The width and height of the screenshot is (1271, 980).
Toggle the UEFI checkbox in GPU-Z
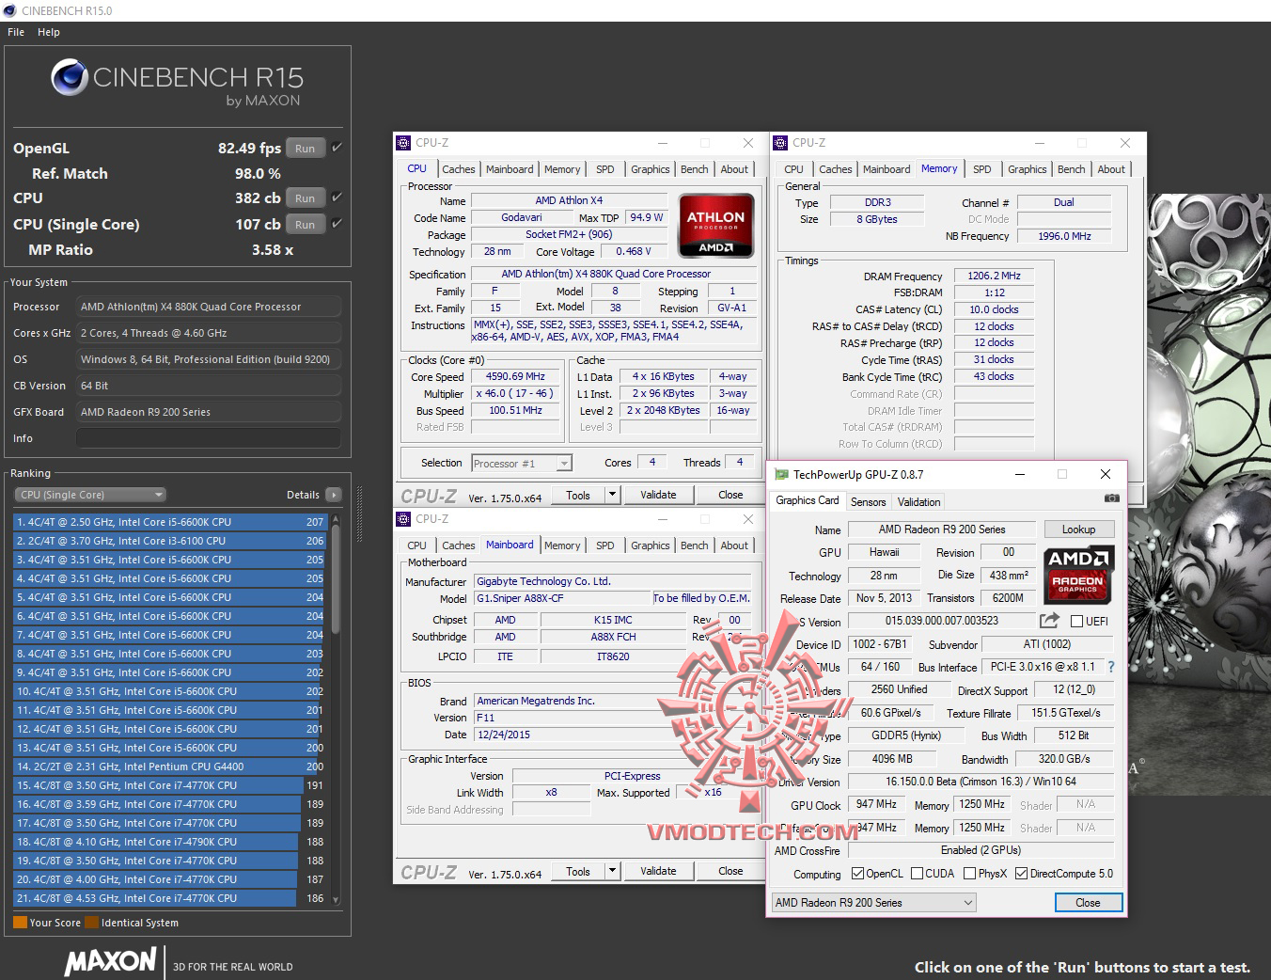point(1075,621)
